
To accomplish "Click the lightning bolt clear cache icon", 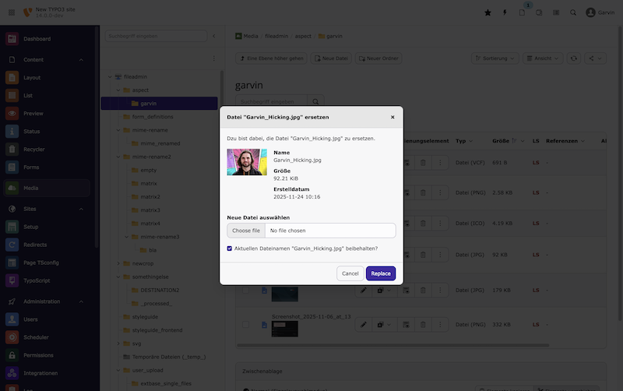I will [505, 12].
